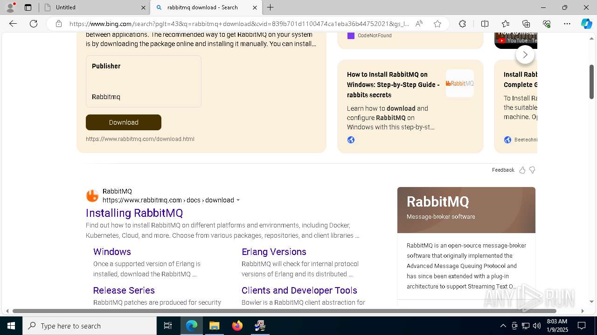Open Collections icon in toolbar
The image size is (597, 335).
526,24
